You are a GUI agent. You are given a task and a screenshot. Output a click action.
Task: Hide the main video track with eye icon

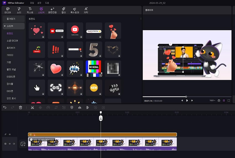[10, 144]
